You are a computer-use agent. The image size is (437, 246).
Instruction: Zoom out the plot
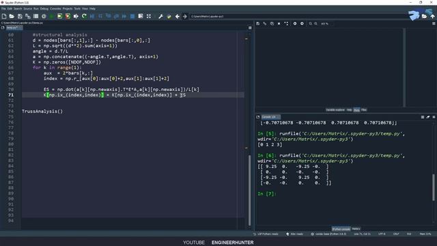click(x=310, y=24)
